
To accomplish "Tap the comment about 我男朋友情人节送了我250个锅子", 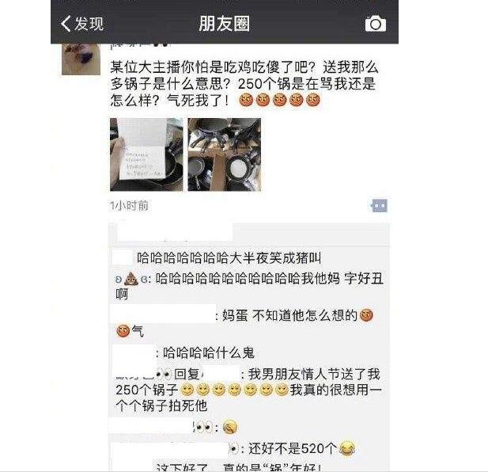I will click(248, 390).
